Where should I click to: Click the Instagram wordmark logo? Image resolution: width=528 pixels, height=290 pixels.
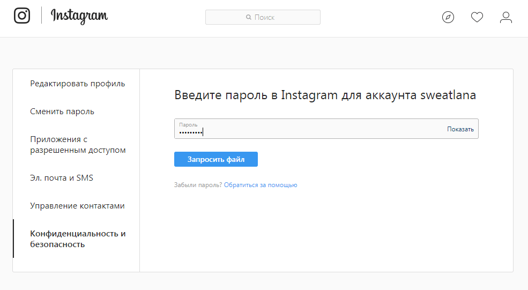(79, 17)
